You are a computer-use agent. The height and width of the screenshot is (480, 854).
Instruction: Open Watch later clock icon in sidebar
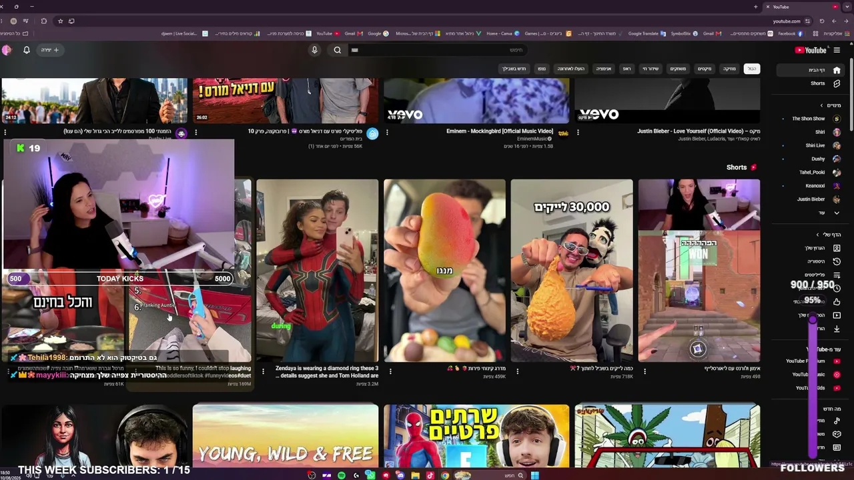click(x=837, y=288)
